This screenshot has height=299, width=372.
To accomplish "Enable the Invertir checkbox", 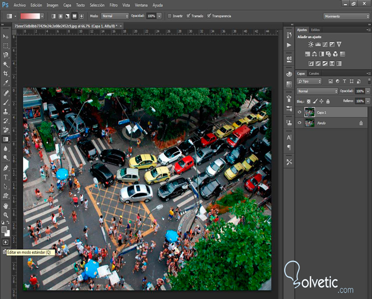I will pos(169,16).
